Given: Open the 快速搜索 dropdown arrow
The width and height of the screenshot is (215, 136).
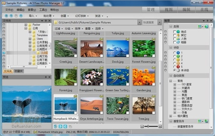Looking at the screenshot, I should click(x=160, y=23).
